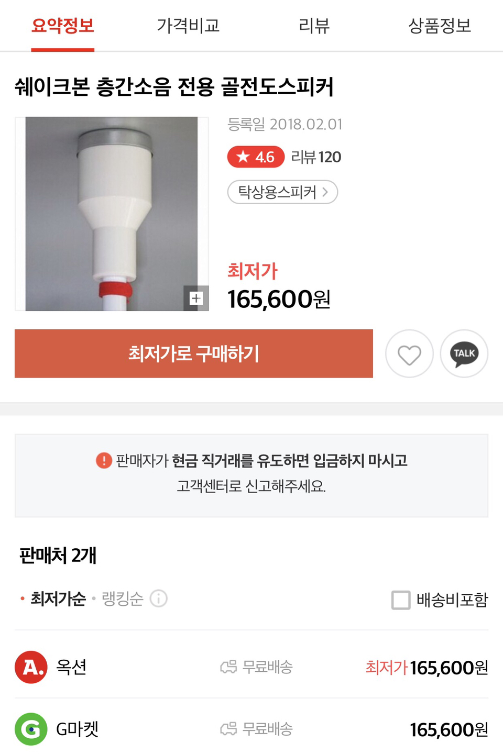
Task: Tap the green Gmarket logo icon
Action: coord(31,729)
